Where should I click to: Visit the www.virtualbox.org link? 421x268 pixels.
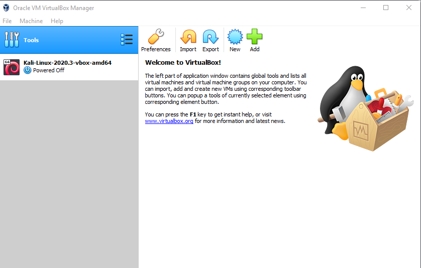(169, 121)
